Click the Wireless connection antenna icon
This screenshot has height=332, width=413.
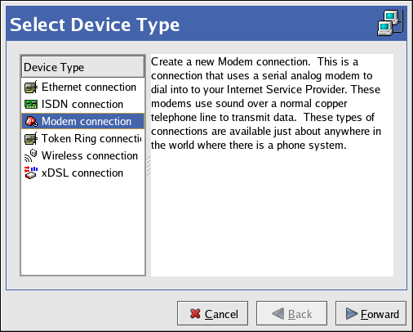(31, 155)
